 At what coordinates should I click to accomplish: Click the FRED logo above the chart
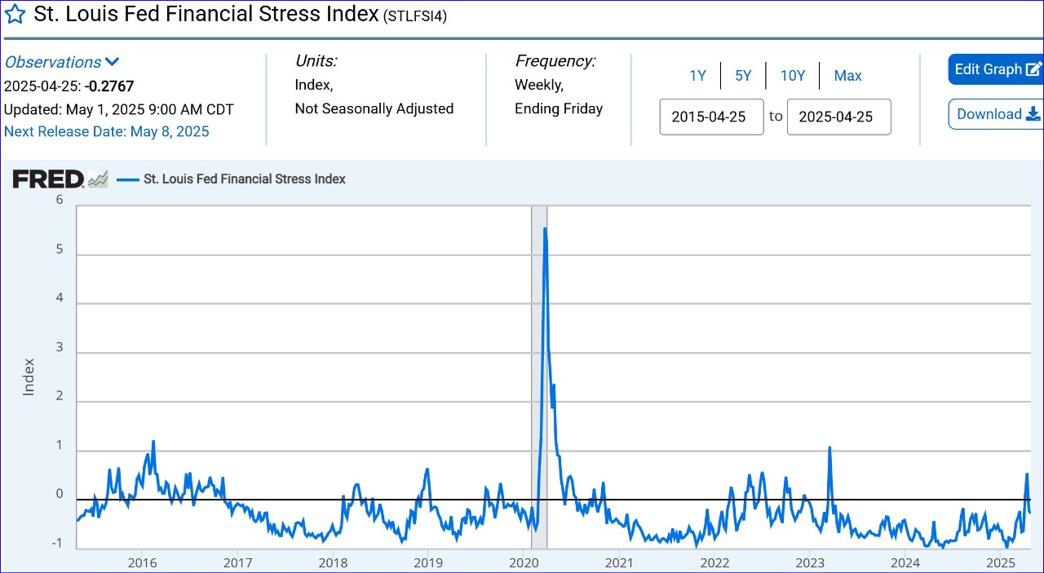tap(48, 179)
